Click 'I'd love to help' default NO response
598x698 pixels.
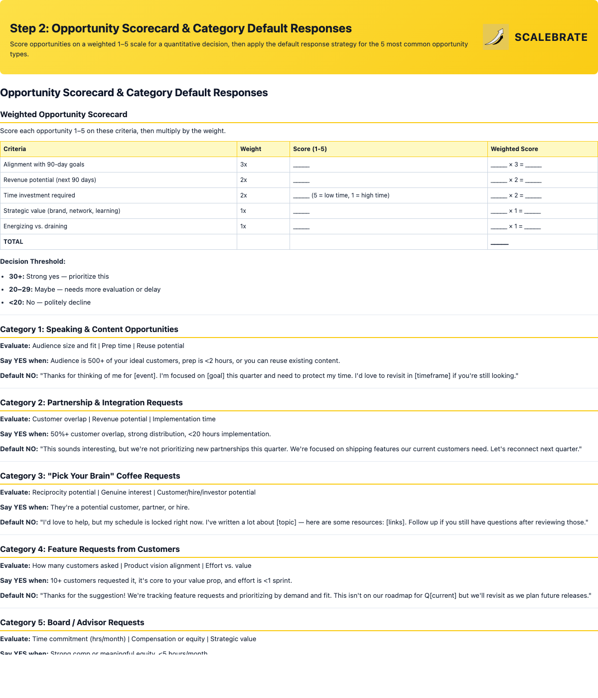pos(294,522)
